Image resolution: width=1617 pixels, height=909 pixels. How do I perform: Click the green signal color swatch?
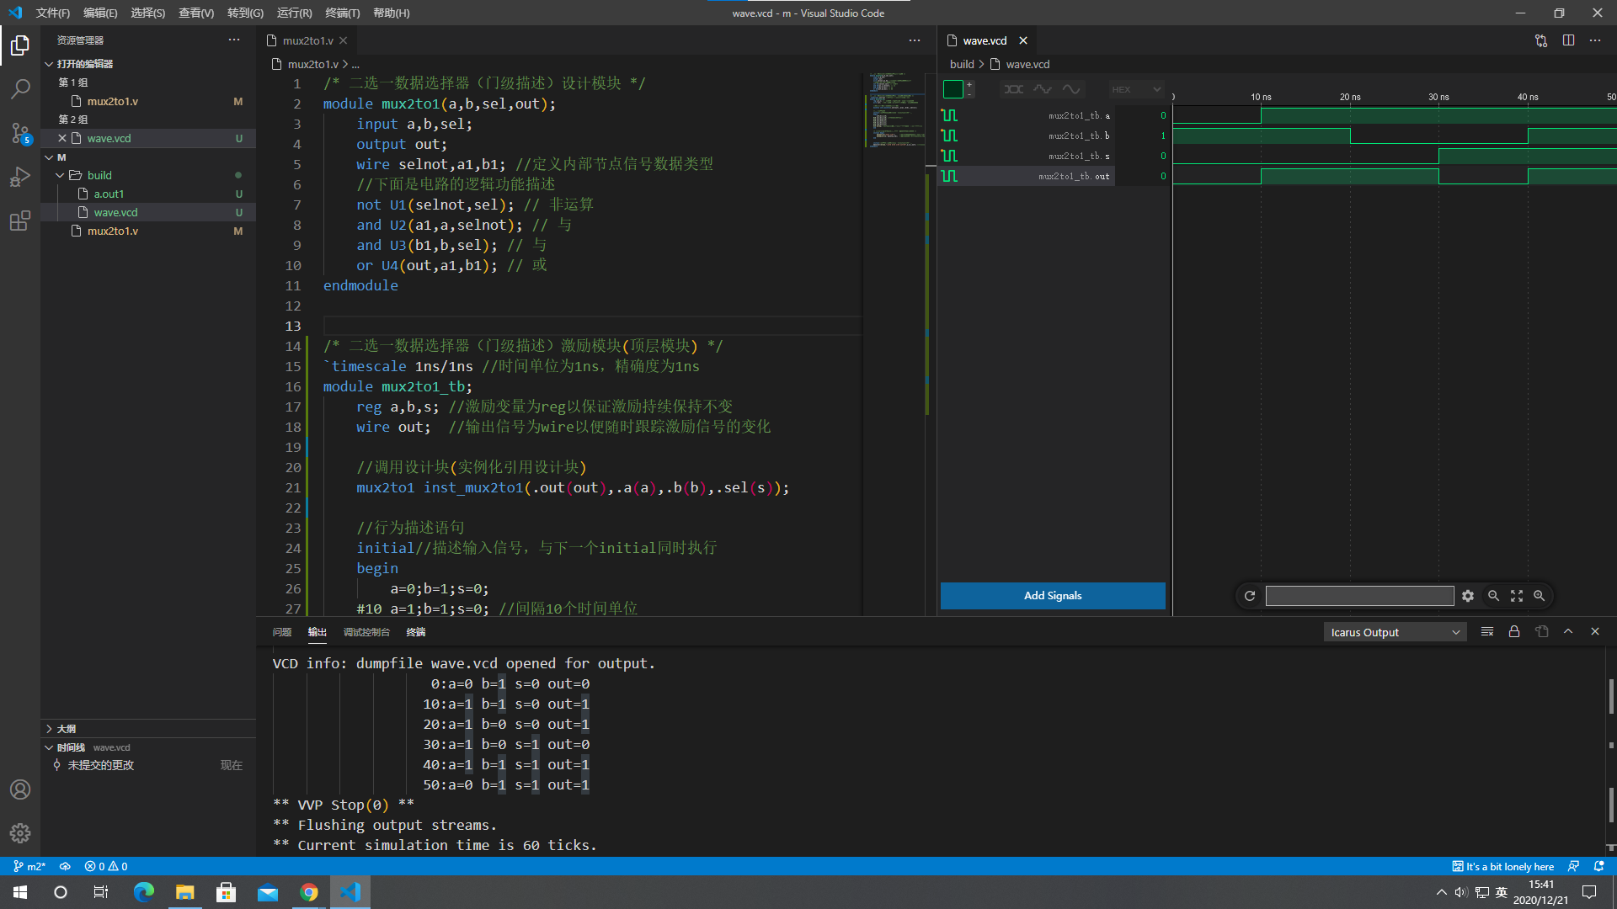[953, 88]
